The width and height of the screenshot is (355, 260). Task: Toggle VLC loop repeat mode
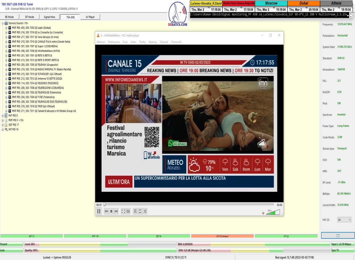[140, 211]
